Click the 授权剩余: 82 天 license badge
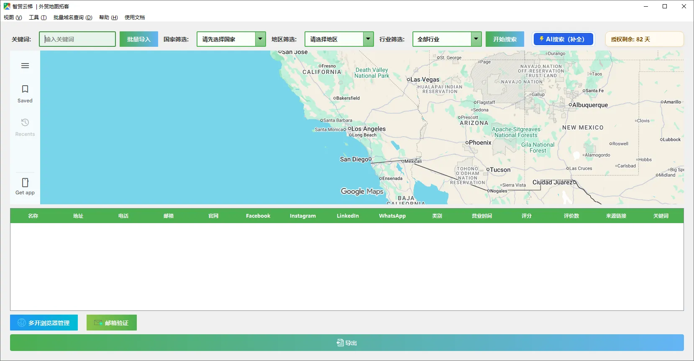Image resolution: width=694 pixels, height=361 pixels. tap(645, 39)
